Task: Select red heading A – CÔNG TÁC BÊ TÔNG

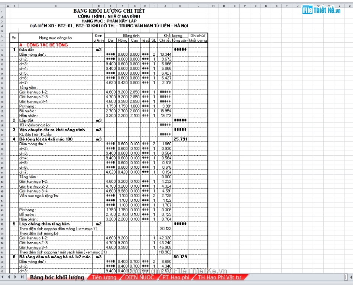Action: point(44,45)
